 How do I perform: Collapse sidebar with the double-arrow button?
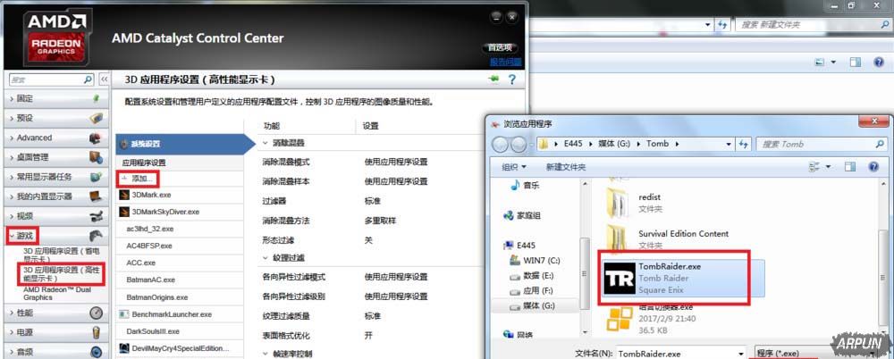[104, 79]
